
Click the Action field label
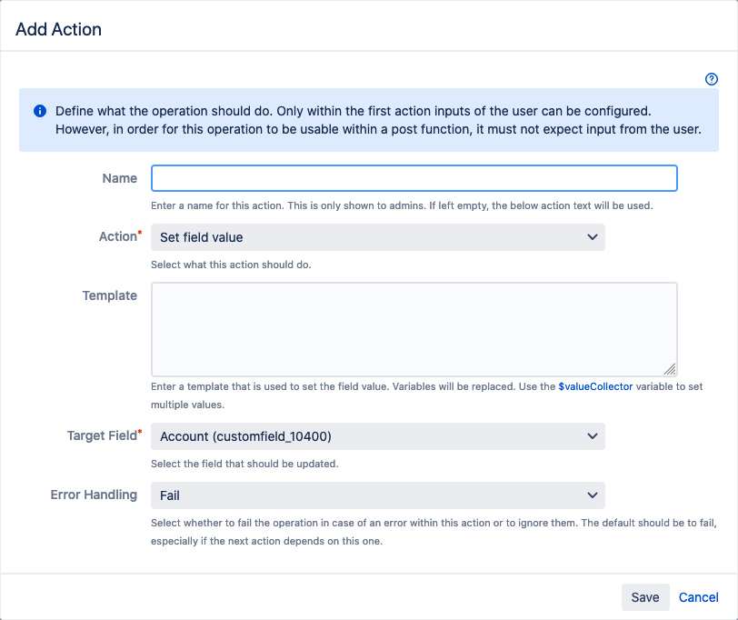(x=117, y=236)
